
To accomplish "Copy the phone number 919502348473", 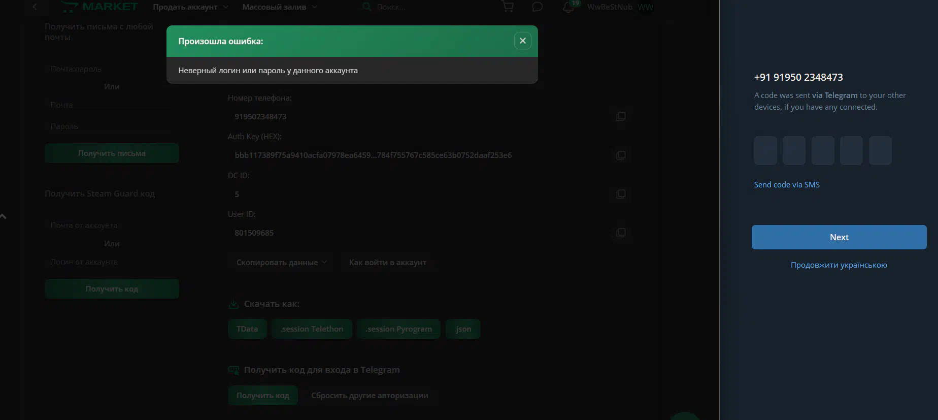I will 621,116.
